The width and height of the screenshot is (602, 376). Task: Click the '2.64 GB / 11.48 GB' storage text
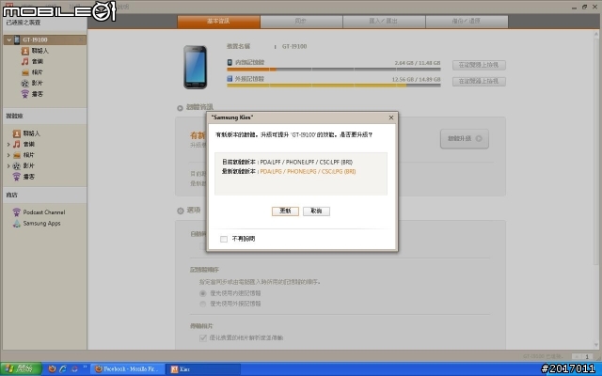pyautogui.click(x=418, y=63)
